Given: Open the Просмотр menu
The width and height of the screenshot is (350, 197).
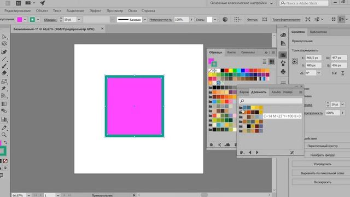Looking at the screenshot, I should coord(115,11).
